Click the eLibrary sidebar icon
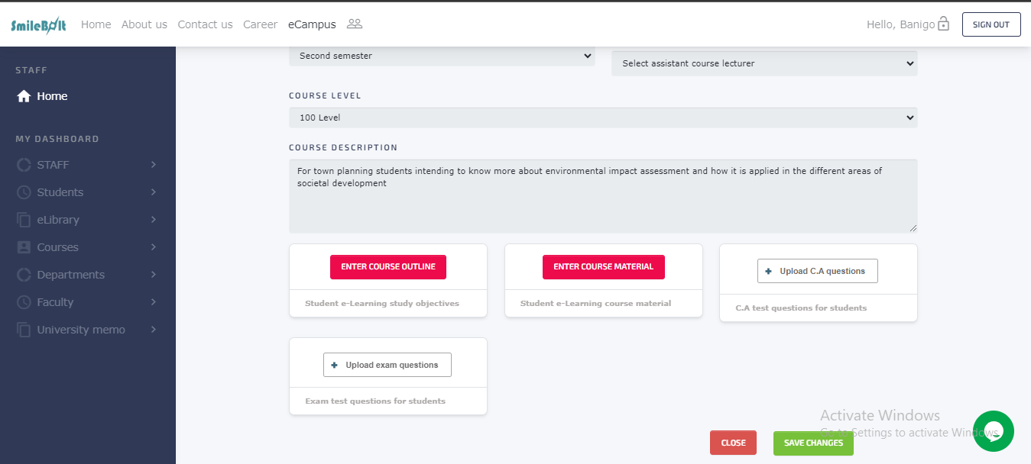1031x464 pixels. tap(24, 220)
